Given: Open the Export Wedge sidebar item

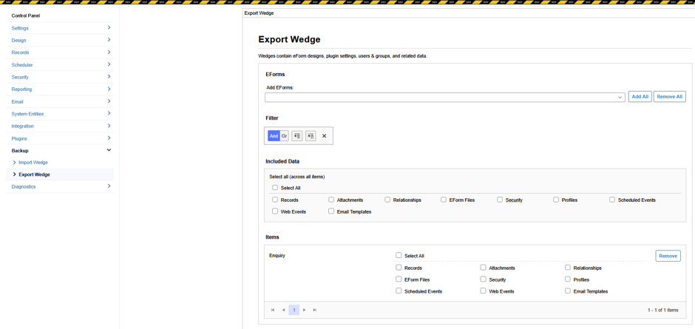Looking at the screenshot, I should 34,174.
